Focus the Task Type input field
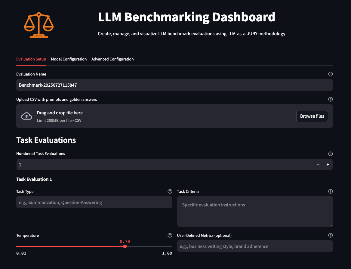Screen dimensions: 351x269 click(94, 203)
